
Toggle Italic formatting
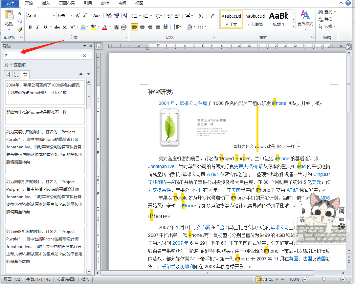pyautogui.click(x=37, y=27)
